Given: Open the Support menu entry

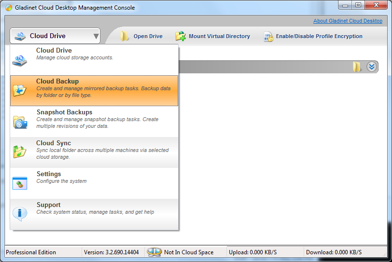Looking at the screenshot, I should pyautogui.click(x=94, y=214).
